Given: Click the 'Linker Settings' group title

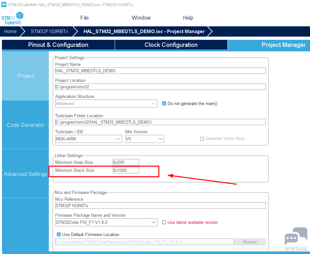Looking at the screenshot, I should (68, 155).
